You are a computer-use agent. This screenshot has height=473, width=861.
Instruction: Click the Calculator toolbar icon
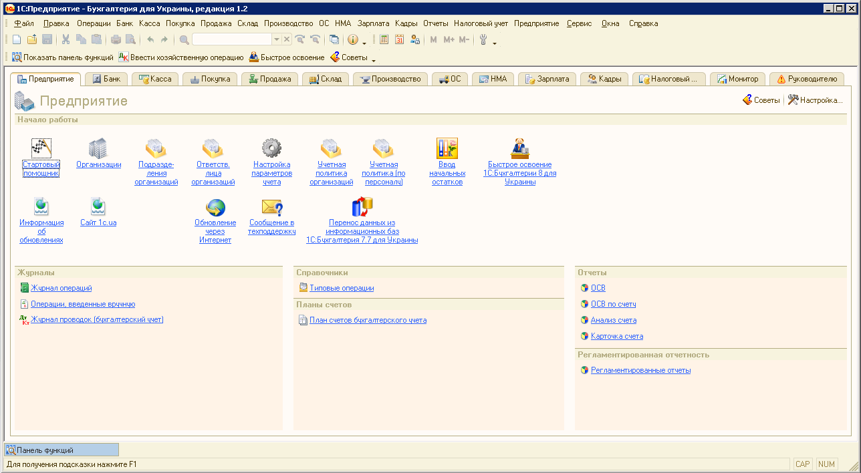coord(384,39)
